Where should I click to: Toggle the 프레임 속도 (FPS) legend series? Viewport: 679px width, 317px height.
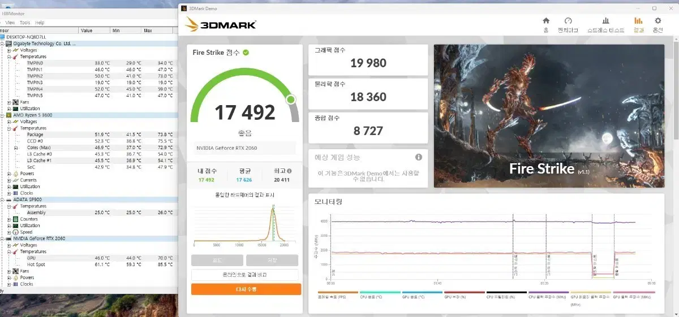[338, 294]
